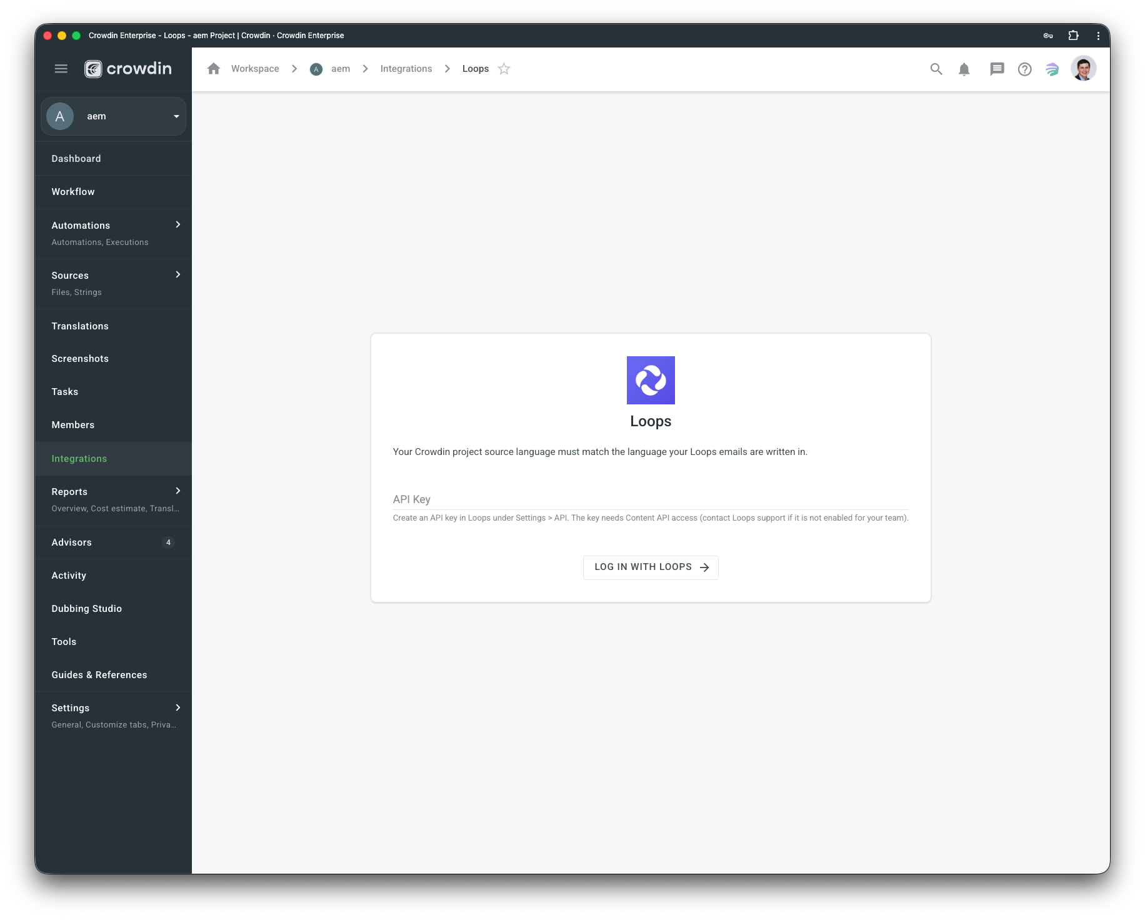The width and height of the screenshot is (1145, 920).
Task: Click the Log in with Loops button
Action: click(x=651, y=567)
